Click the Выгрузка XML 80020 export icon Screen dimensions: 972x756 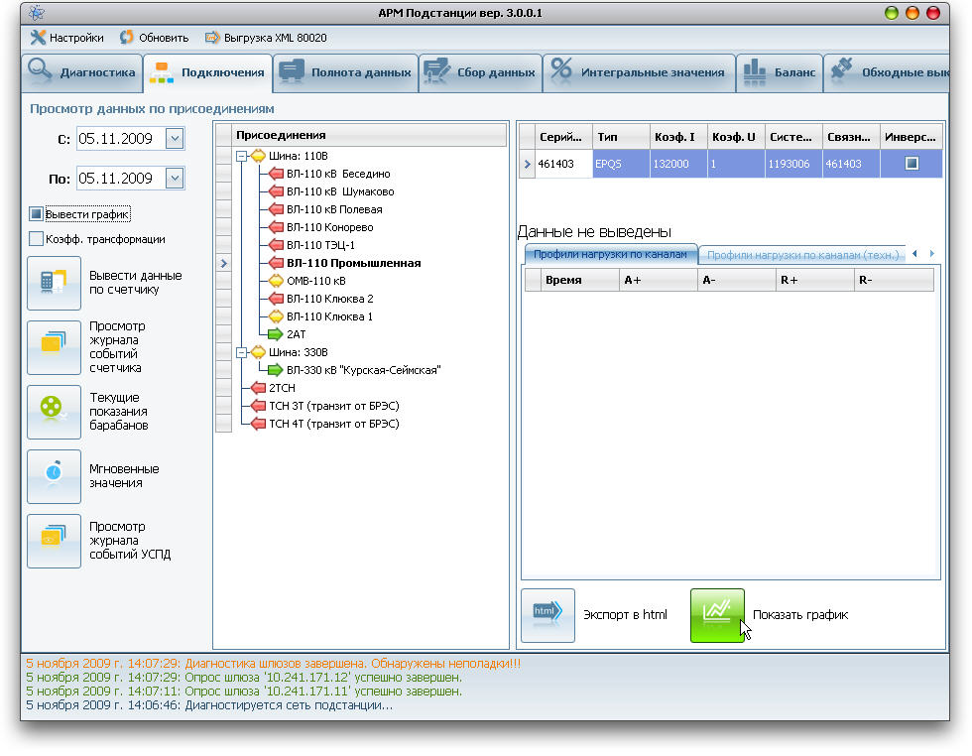click(x=212, y=38)
